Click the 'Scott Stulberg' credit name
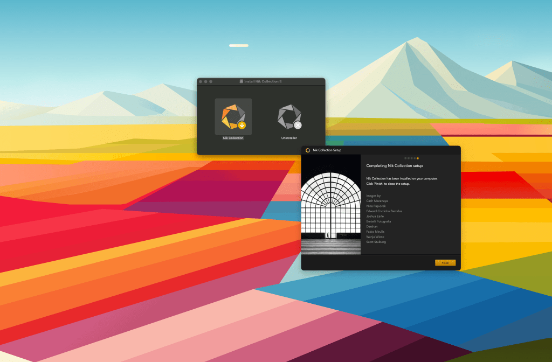This screenshot has height=362, width=552. 376,242
